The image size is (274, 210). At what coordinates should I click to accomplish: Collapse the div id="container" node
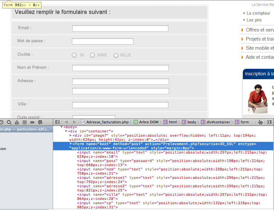point(66,131)
